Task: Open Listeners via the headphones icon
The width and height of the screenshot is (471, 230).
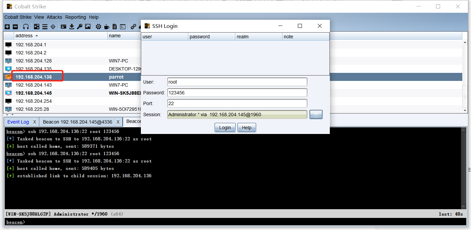Action: click(26, 27)
